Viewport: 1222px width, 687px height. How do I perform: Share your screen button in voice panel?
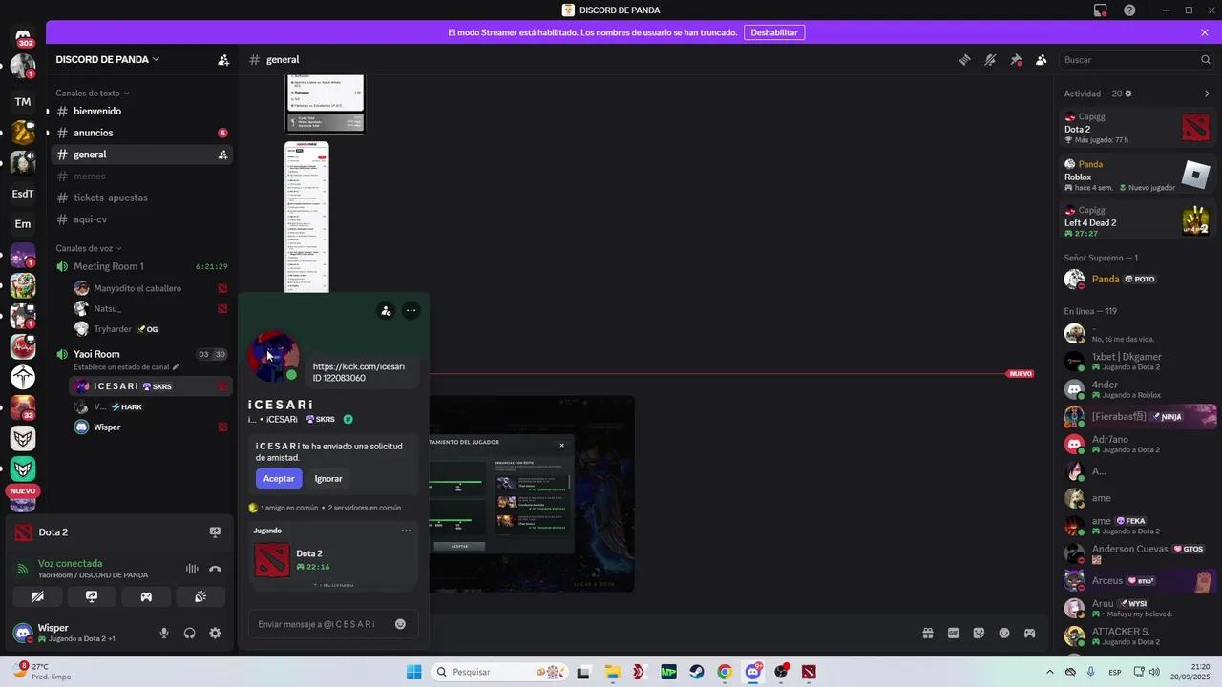92,596
